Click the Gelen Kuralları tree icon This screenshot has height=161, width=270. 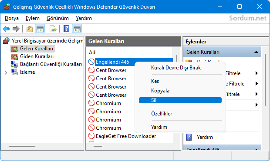click(14, 49)
